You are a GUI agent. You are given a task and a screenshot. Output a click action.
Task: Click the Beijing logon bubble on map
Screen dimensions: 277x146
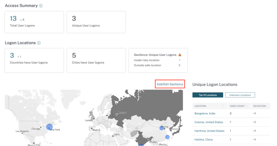click(x=161, y=128)
